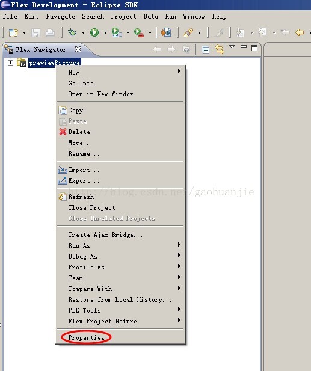This screenshot has width=311, height=371.
Task: Close the Flex Navigator tab
Action: (78, 49)
